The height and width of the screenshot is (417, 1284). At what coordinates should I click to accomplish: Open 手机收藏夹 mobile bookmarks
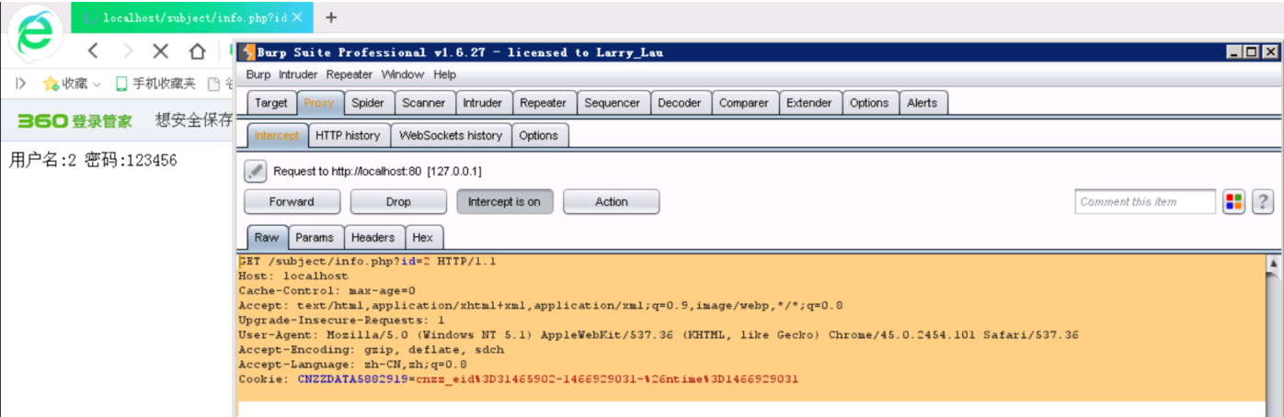click(x=156, y=84)
